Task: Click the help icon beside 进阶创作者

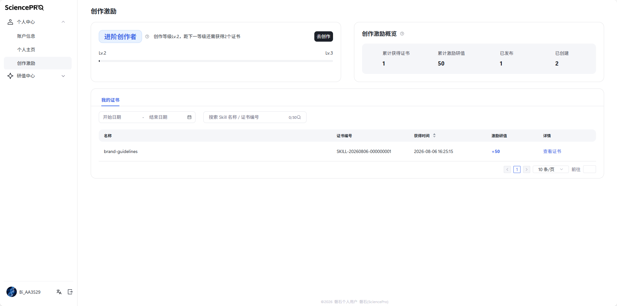Action: pos(147,36)
